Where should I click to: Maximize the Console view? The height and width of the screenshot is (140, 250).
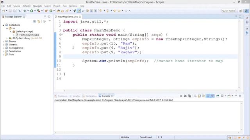[240, 96]
